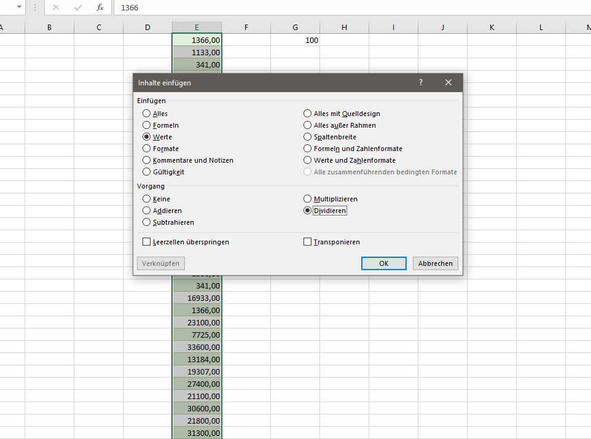Open the Name Box dropdown arrow
Viewport: 591px width, 439px height.
coord(19,7)
